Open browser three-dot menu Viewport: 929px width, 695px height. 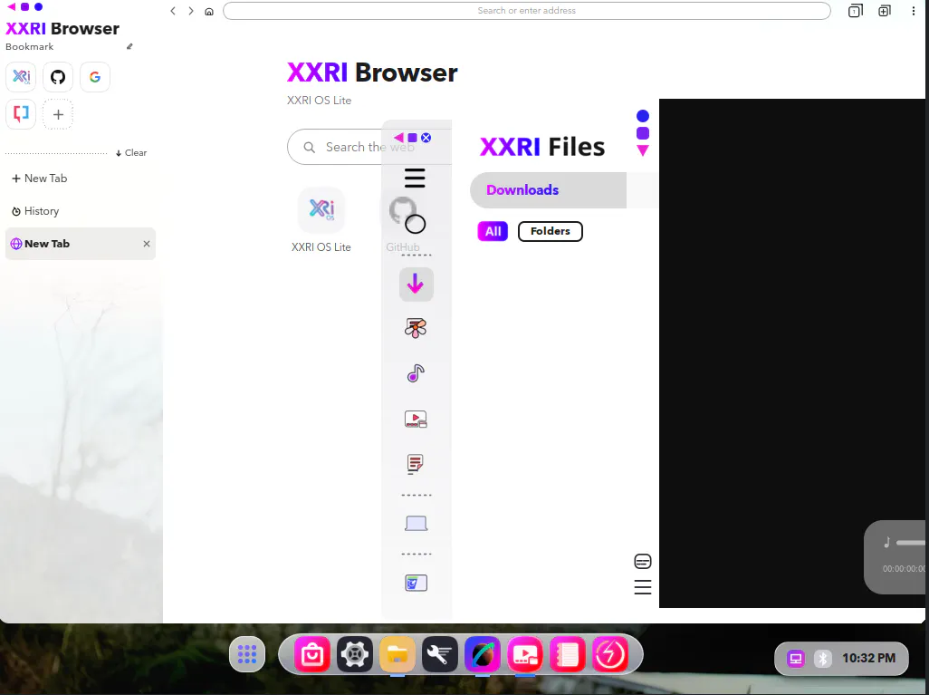click(x=913, y=11)
